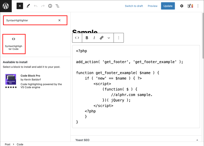This screenshot has height=146, width=204.
Task: Click the Switch to draft link
Action: (x=134, y=6)
